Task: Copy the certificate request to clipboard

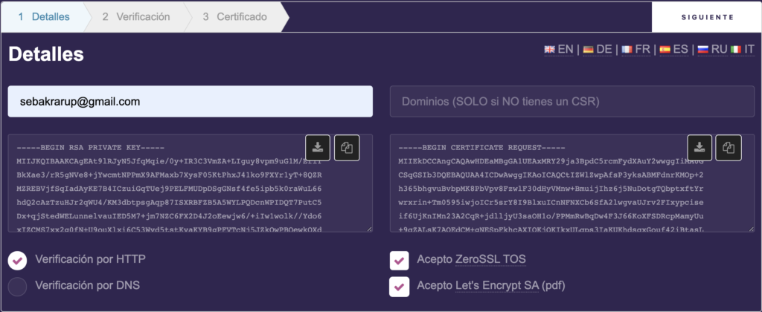Action: click(x=729, y=148)
